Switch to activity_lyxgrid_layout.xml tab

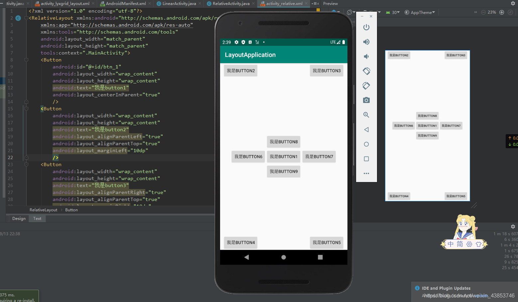65,4
